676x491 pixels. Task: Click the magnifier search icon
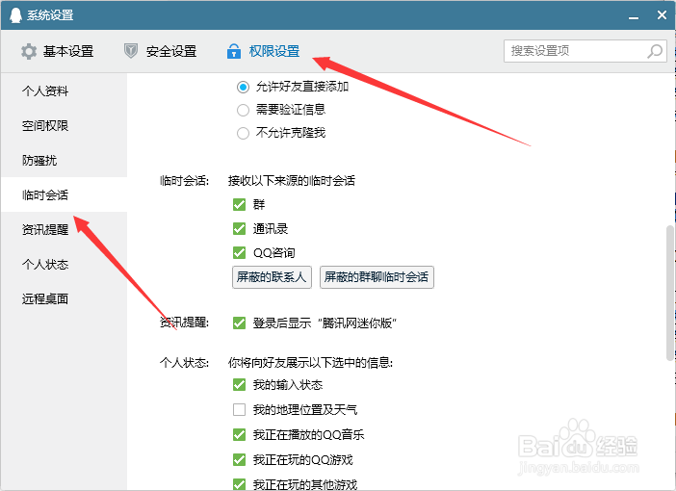pyautogui.click(x=655, y=51)
